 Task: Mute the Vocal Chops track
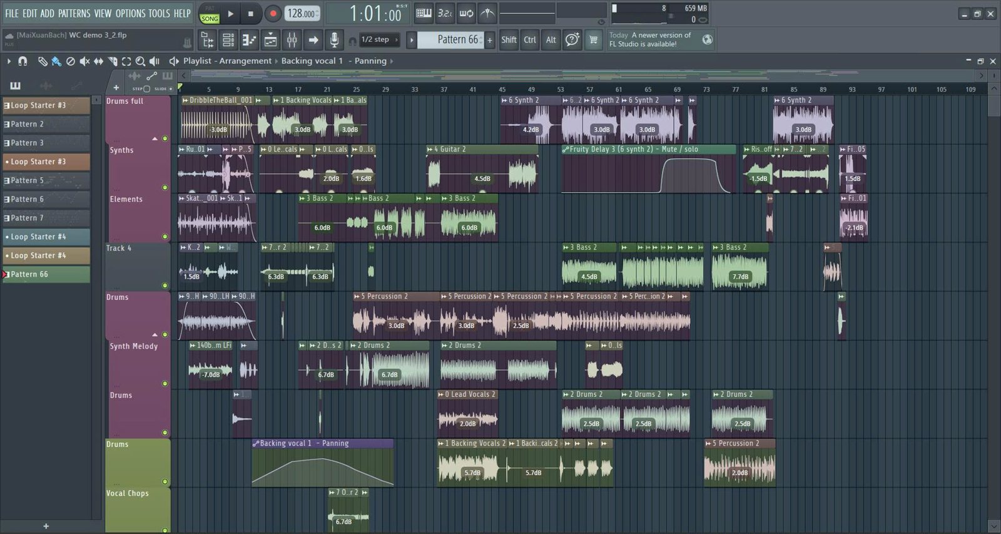[x=165, y=530]
